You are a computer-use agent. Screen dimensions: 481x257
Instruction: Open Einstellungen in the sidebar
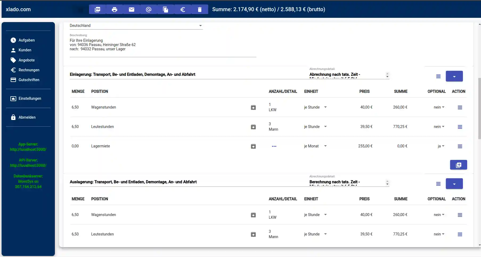click(x=26, y=98)
